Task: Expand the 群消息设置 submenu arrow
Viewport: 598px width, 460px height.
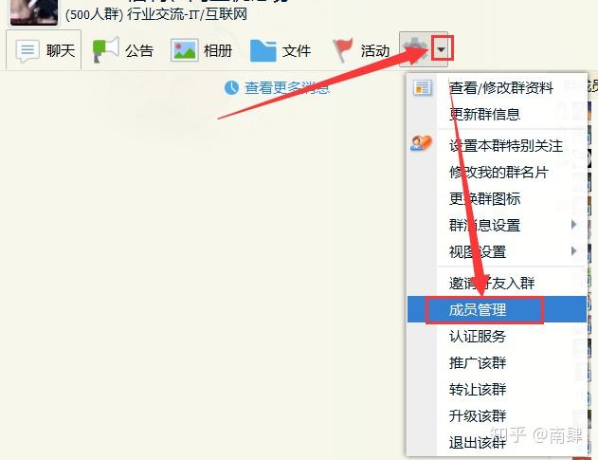Action: pos(573,226)
